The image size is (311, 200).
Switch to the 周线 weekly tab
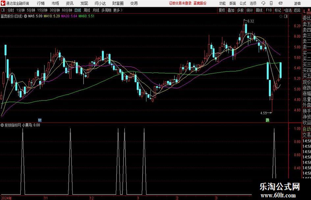pyautogui.click(x=87, y=10)
